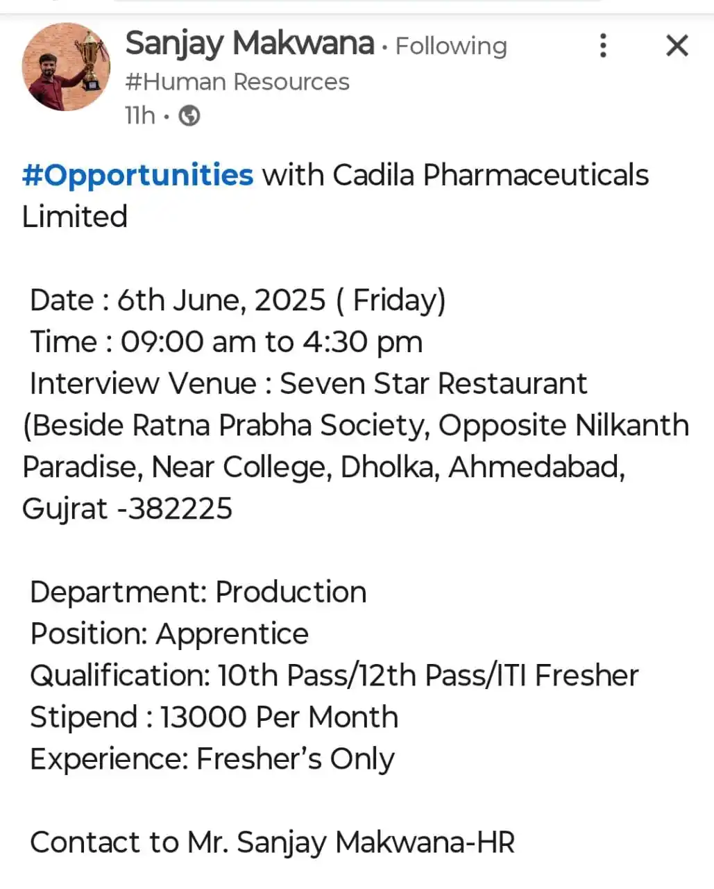Open the #Opportunities hashtag link

tap(138, 175)
